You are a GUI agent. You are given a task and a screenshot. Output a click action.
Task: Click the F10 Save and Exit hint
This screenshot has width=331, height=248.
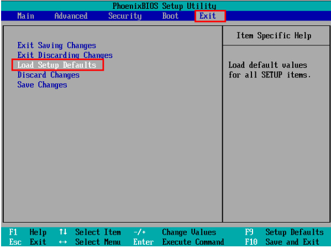click(282, 242)
